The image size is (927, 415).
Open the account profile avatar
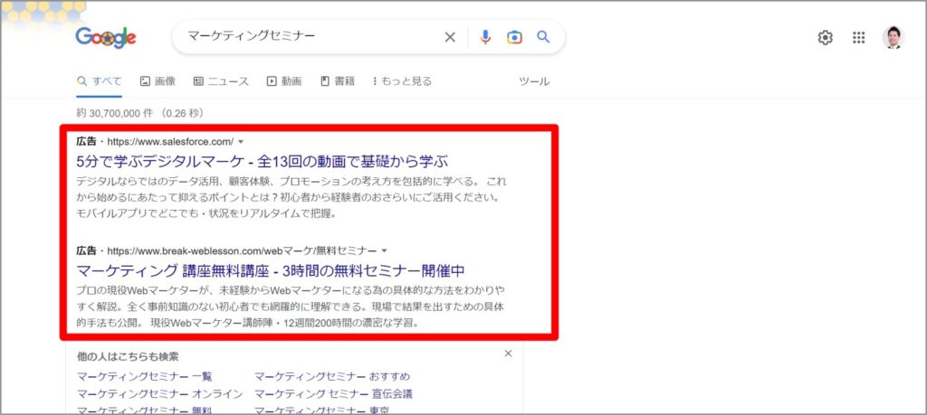click(894, 38)
